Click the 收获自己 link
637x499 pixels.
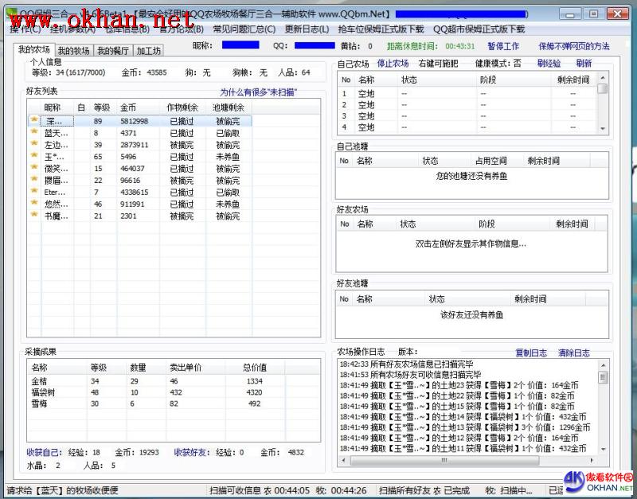tap(45, 452)
